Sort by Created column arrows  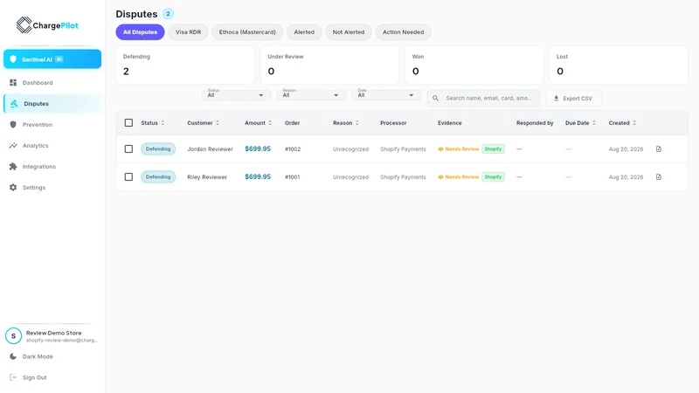point(634,122)
